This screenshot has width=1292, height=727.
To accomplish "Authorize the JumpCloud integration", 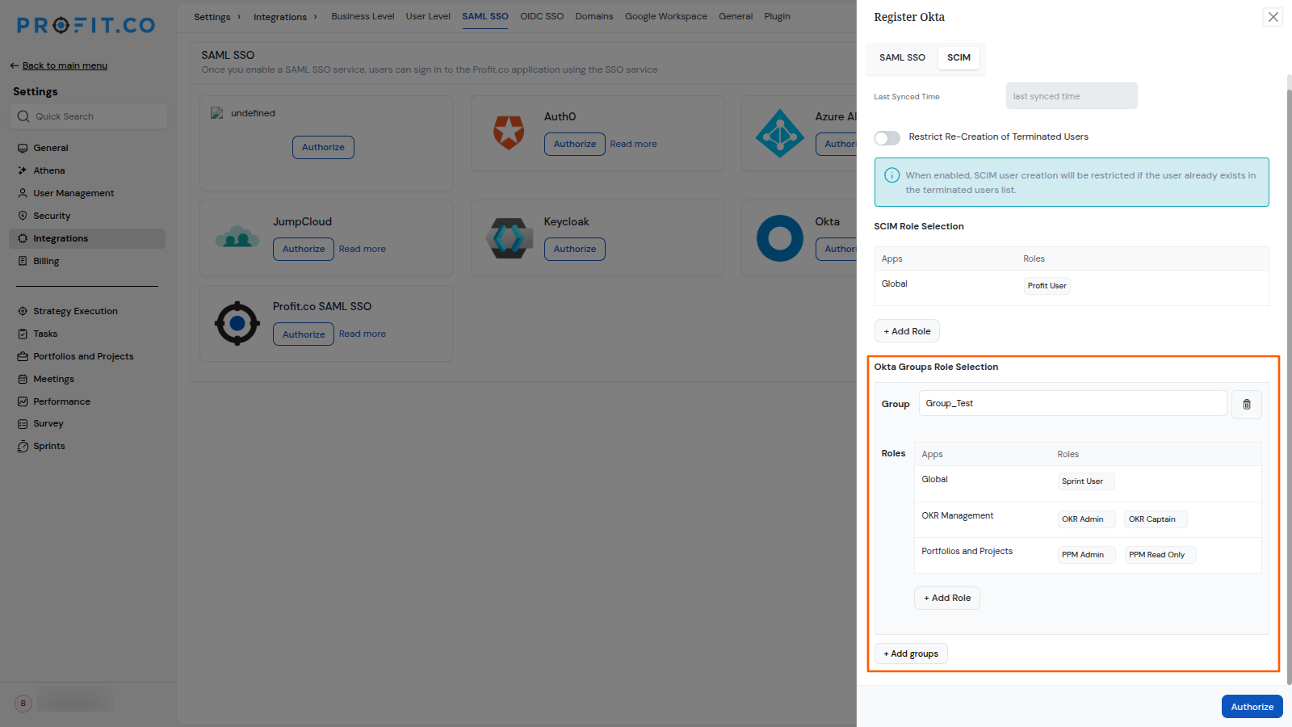I will (x=304, y=250).
